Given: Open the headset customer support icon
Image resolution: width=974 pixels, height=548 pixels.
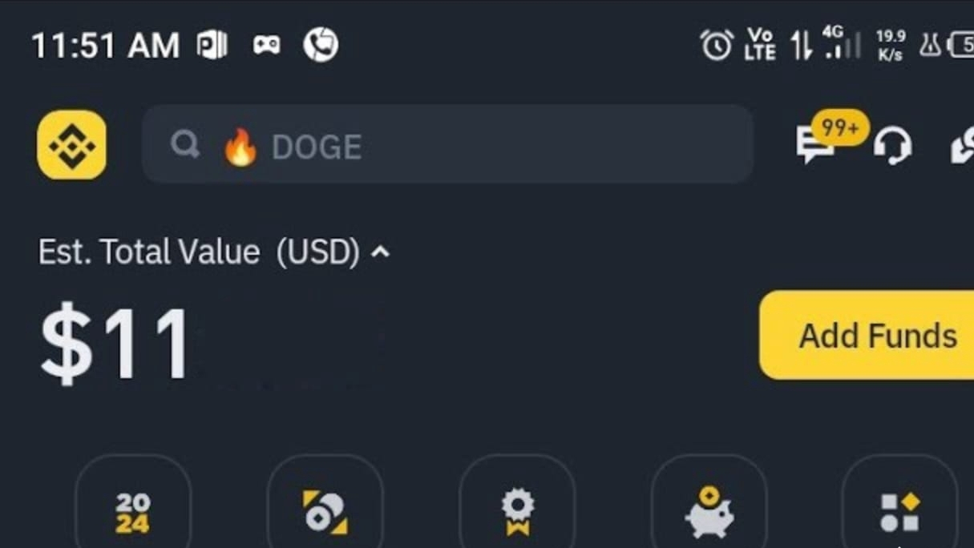Looking at the screenshot, I should pyautogui.click(x=892, y=146).
